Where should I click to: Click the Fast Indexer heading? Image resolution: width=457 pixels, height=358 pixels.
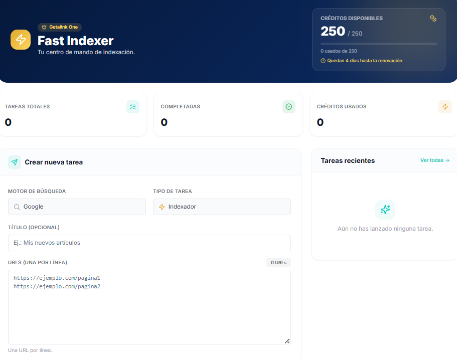(x=75, y=41)
